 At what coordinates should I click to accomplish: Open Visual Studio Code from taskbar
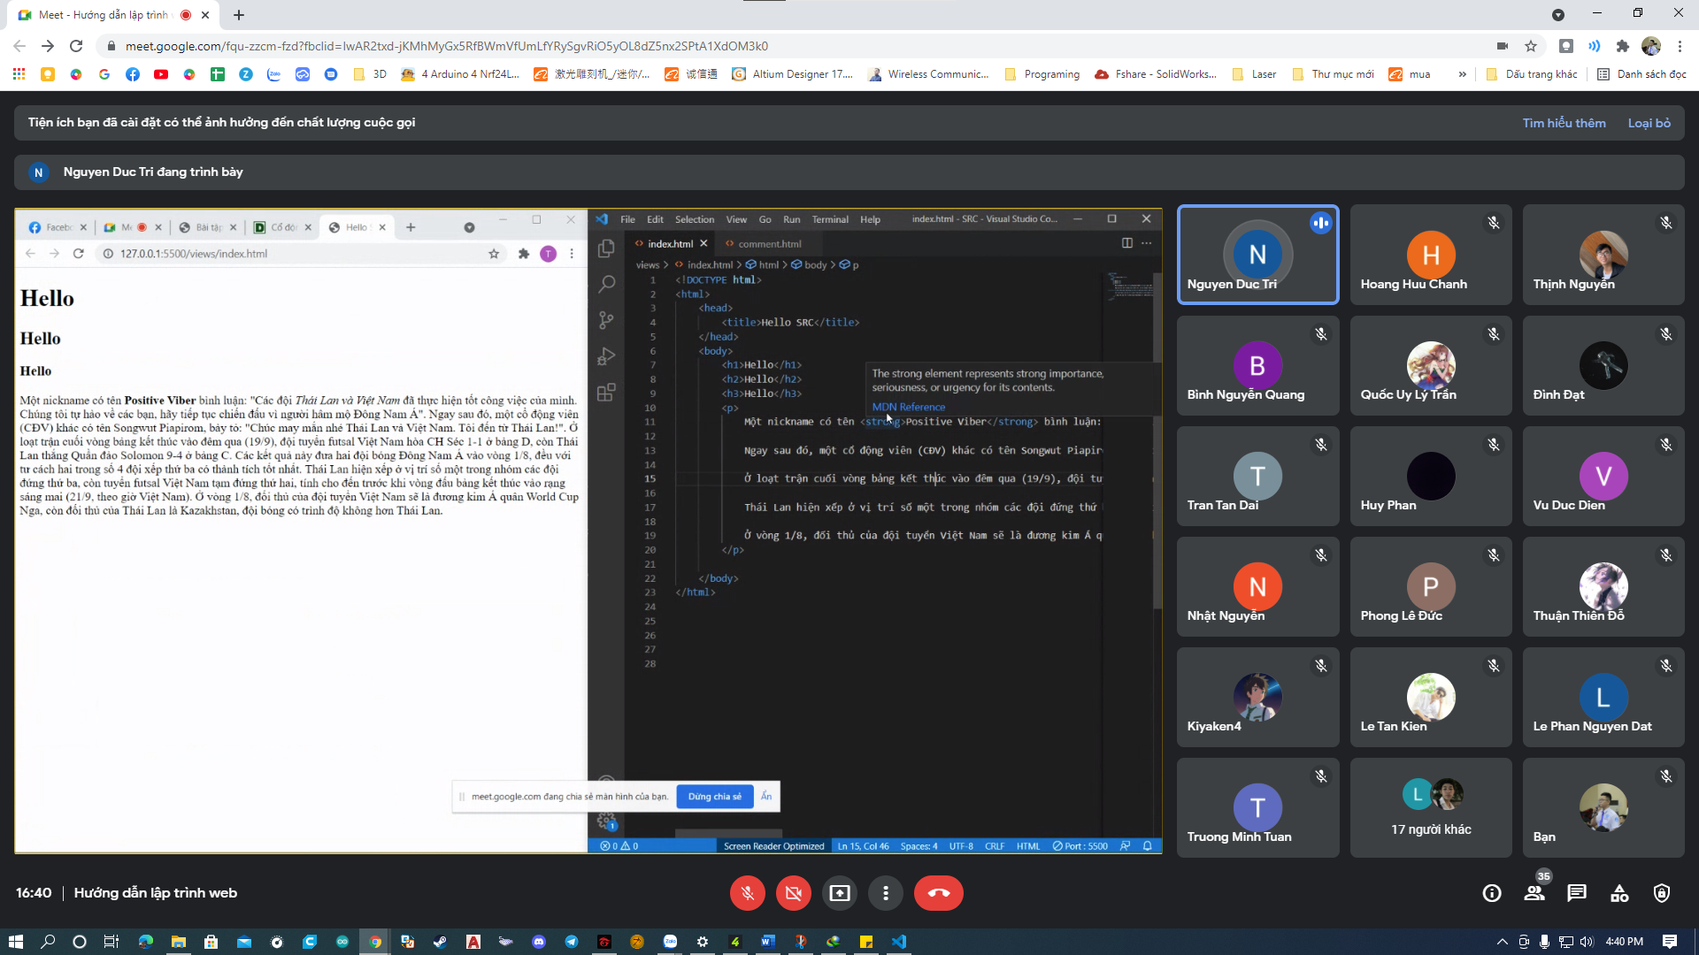[899, 942]
